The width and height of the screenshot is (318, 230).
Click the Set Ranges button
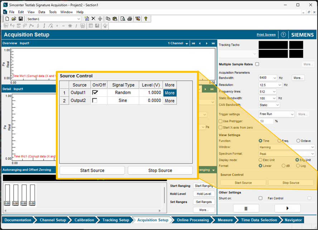click(x=203, y=202)
